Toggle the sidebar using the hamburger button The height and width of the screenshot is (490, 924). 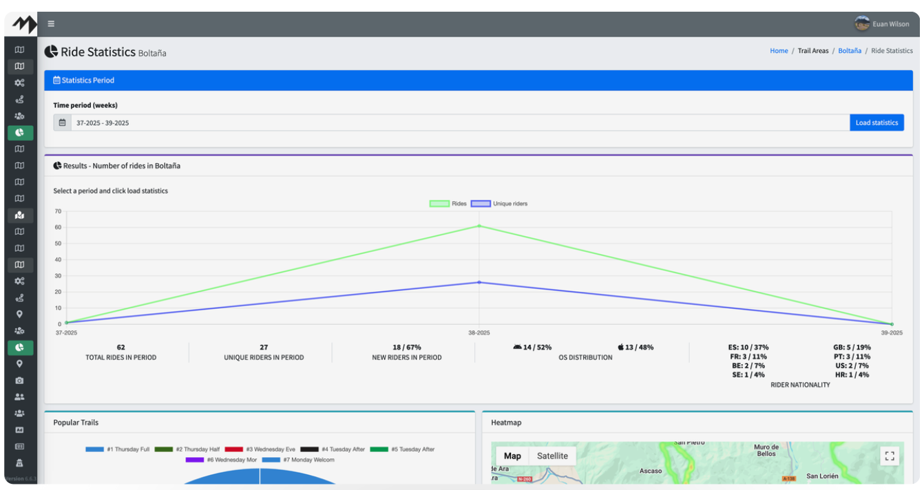click(x=50, y=23)
